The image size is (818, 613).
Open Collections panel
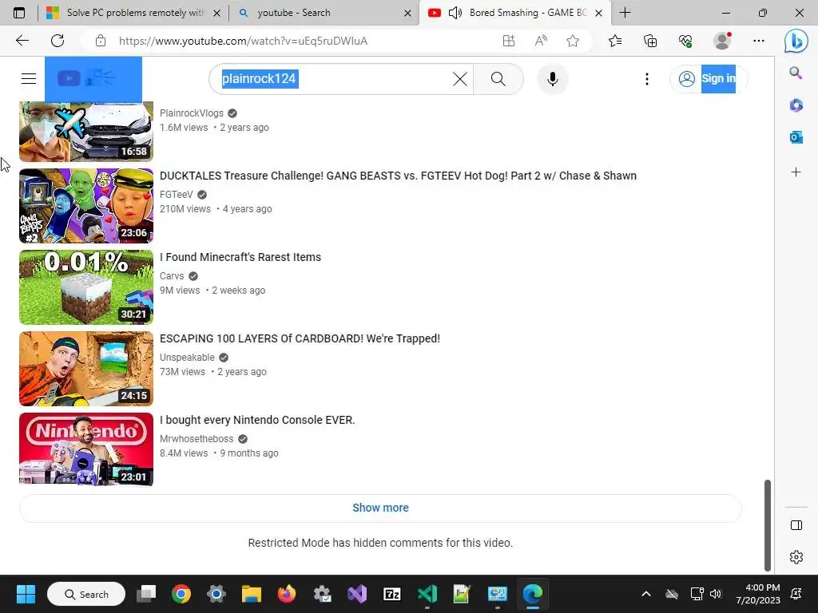click(x=650, y=41)
